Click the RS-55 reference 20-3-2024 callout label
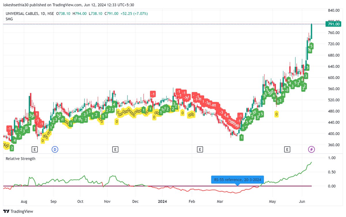346x217 pixels. point(238,180)
